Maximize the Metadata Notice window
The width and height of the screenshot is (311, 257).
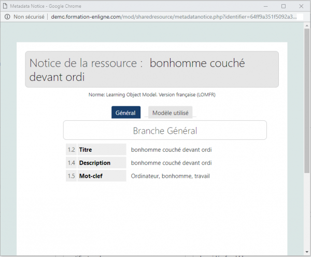(283, 6)
